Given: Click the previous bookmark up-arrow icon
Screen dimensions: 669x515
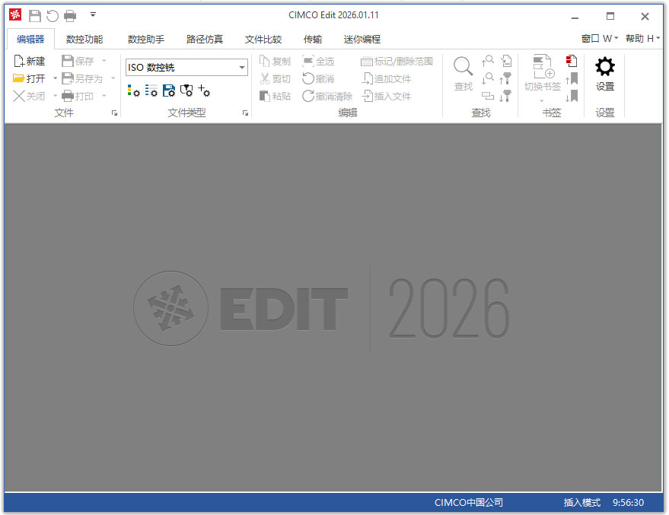Looking at the screenshot, I should 572,78.
